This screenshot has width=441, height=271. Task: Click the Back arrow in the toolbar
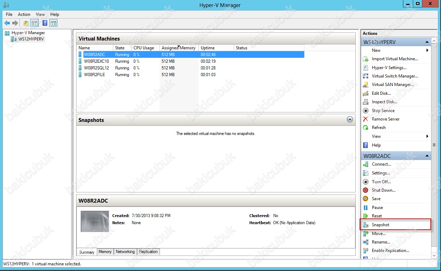pos(7,23)
